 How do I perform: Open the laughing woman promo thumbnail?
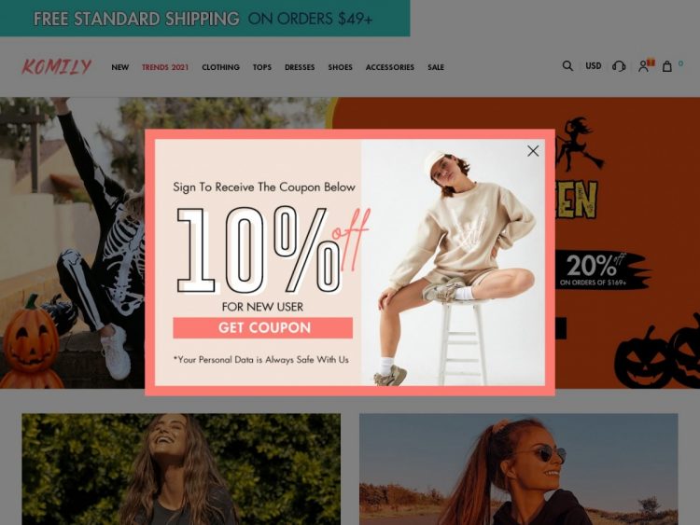(181, 469)
